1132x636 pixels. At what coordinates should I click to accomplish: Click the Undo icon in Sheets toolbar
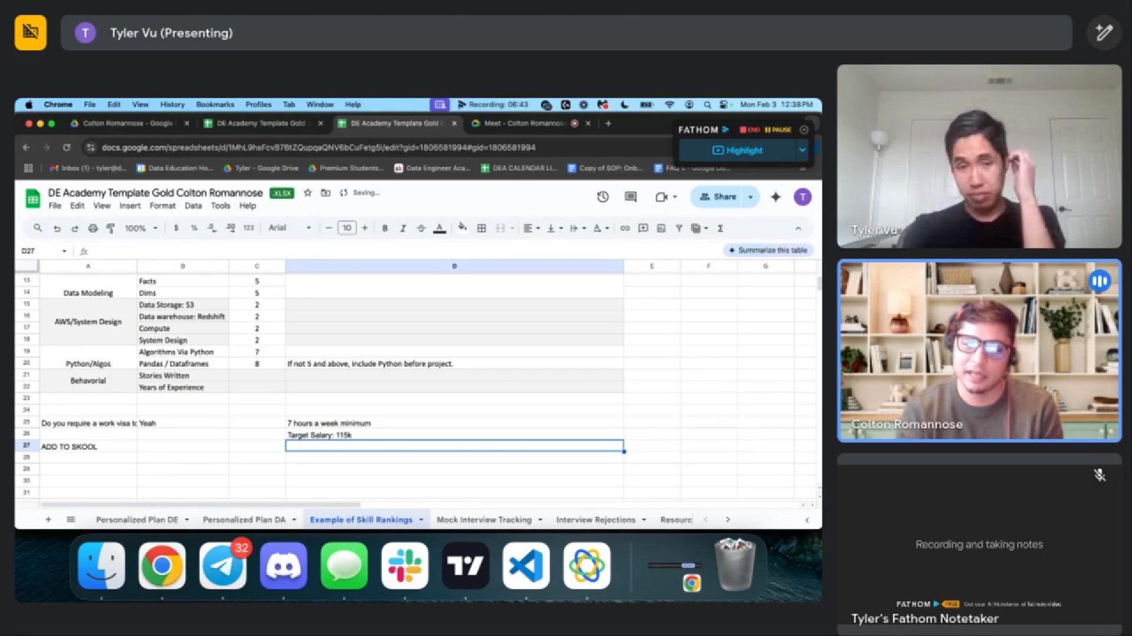57,228
